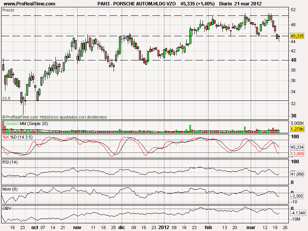Click the 100 label on the RSI axis

pos(295,162)
